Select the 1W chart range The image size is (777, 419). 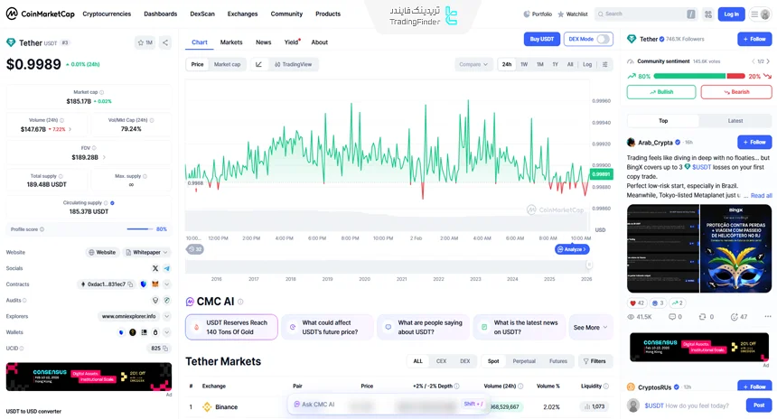pyautogui.click(x=524, y=64)
